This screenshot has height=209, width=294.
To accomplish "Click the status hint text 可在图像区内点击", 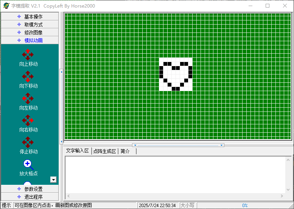I will [53, 205].
